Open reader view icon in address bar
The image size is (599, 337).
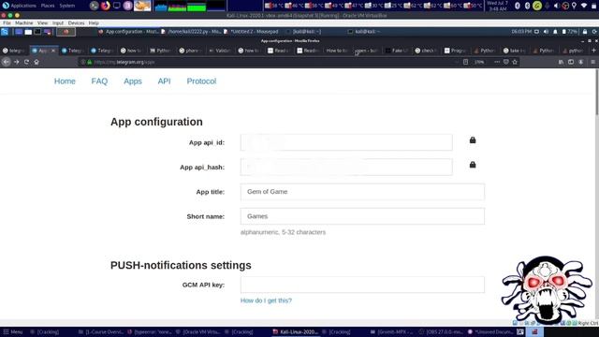[465, 62]
